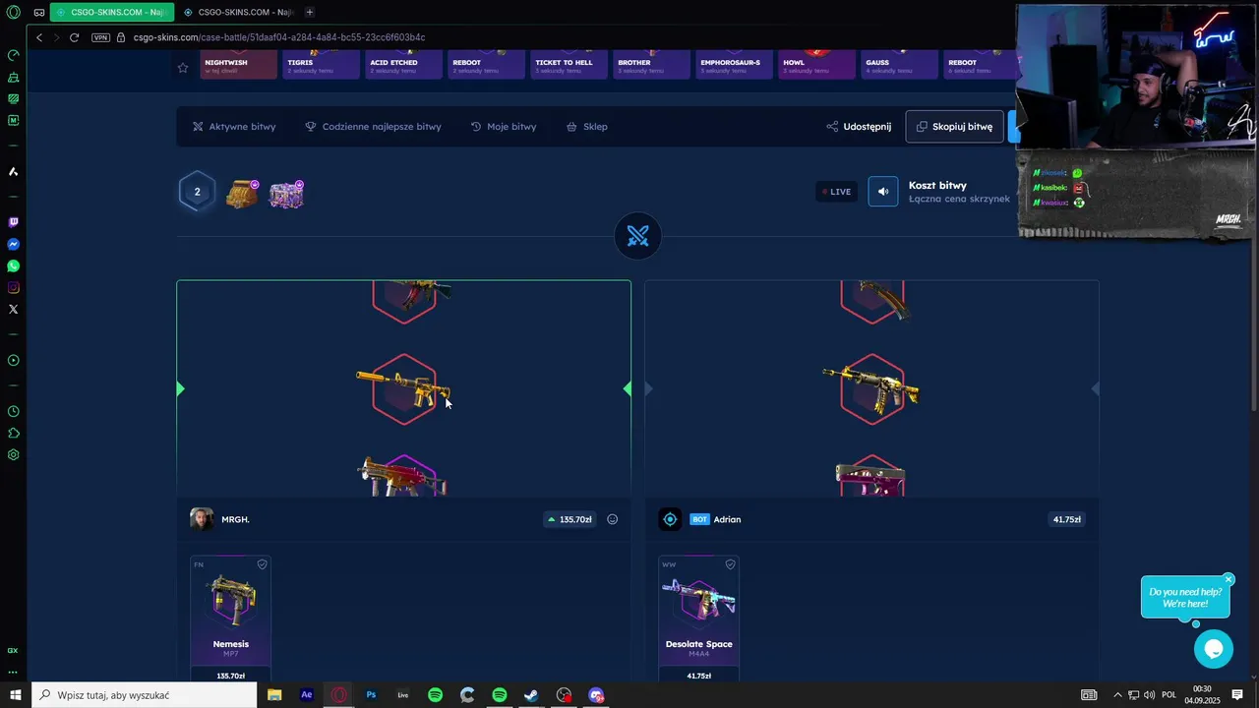This screenshot has height=708, width=1259.
Task: Open the green M sidebar icon
Action: click(x=13, y=120)
